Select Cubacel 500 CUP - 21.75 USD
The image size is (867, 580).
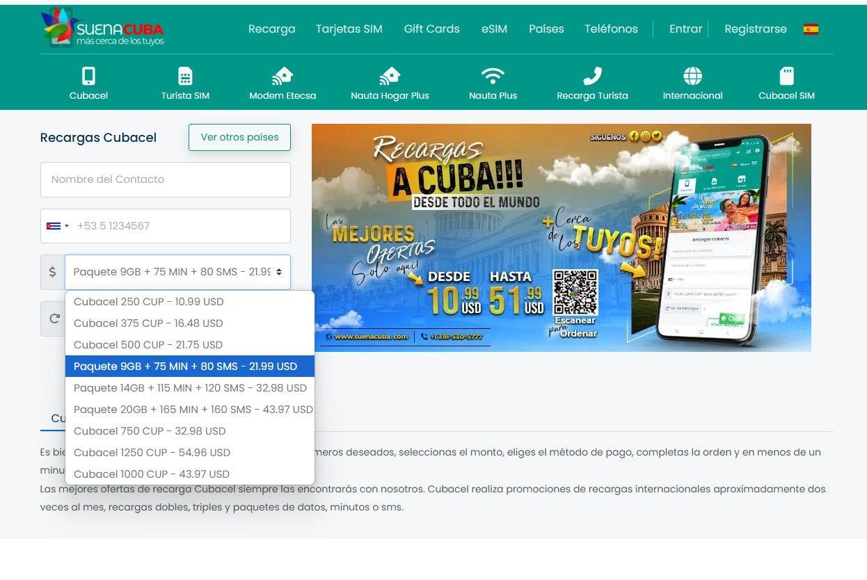point(190,345)
